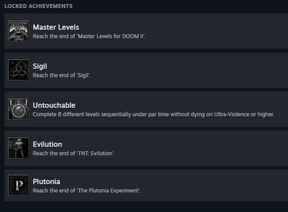Screen dimensions: 288x212
Task: Click the Untouchable stopwatch icon
Action: [x=18, y=109]
